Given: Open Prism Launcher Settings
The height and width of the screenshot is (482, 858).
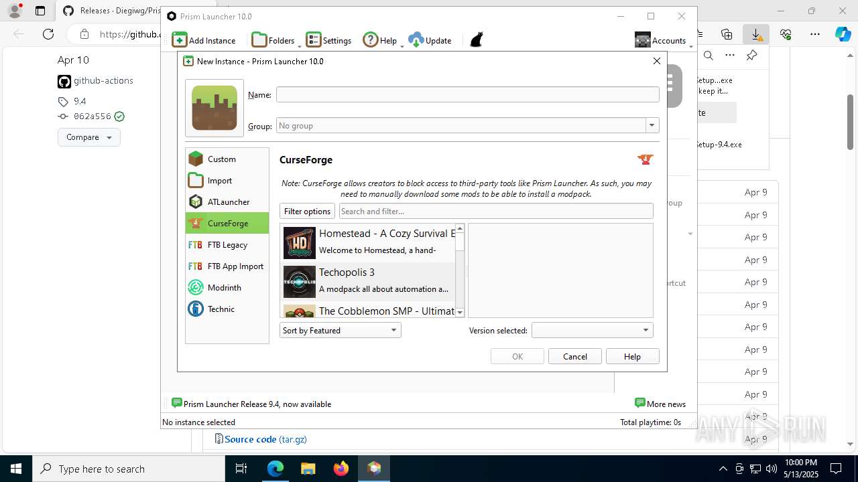Looking at the screenshot, I should coord(328,40).
